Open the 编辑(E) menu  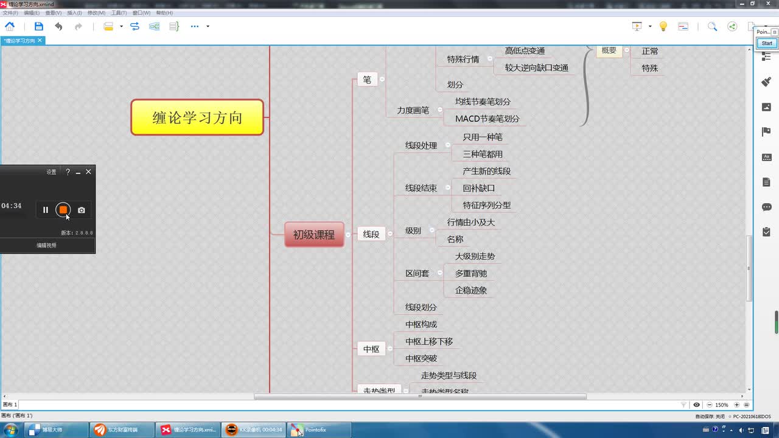point(32,13)
